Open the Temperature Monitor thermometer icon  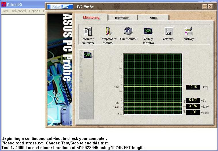(108, 31)
